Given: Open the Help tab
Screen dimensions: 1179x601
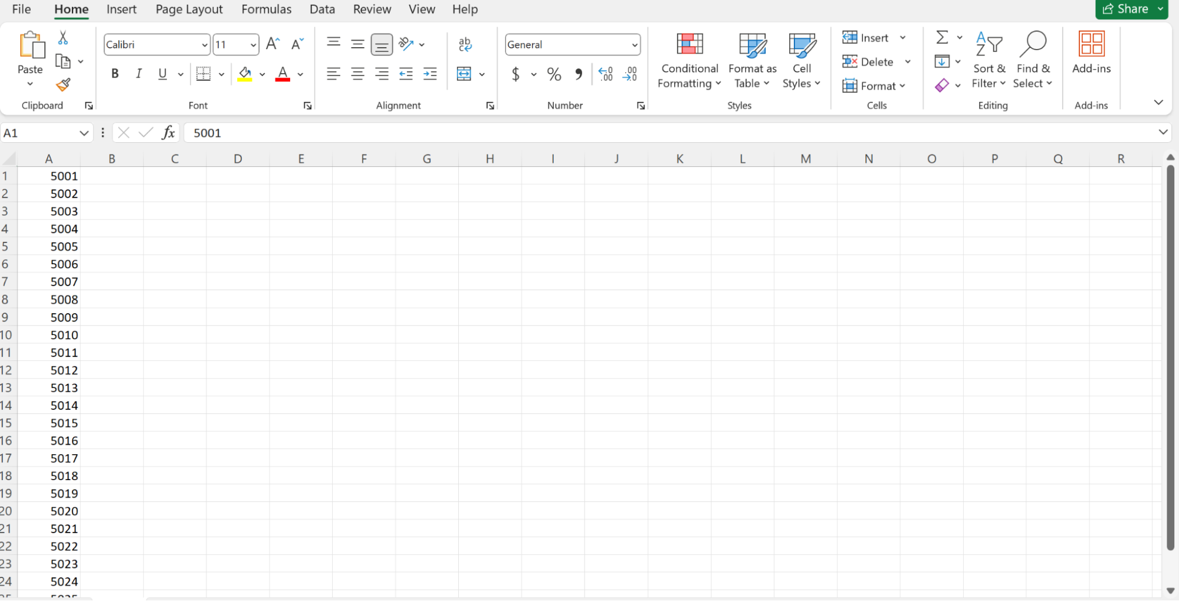Looking at the screenshot, I should point(465,9).
